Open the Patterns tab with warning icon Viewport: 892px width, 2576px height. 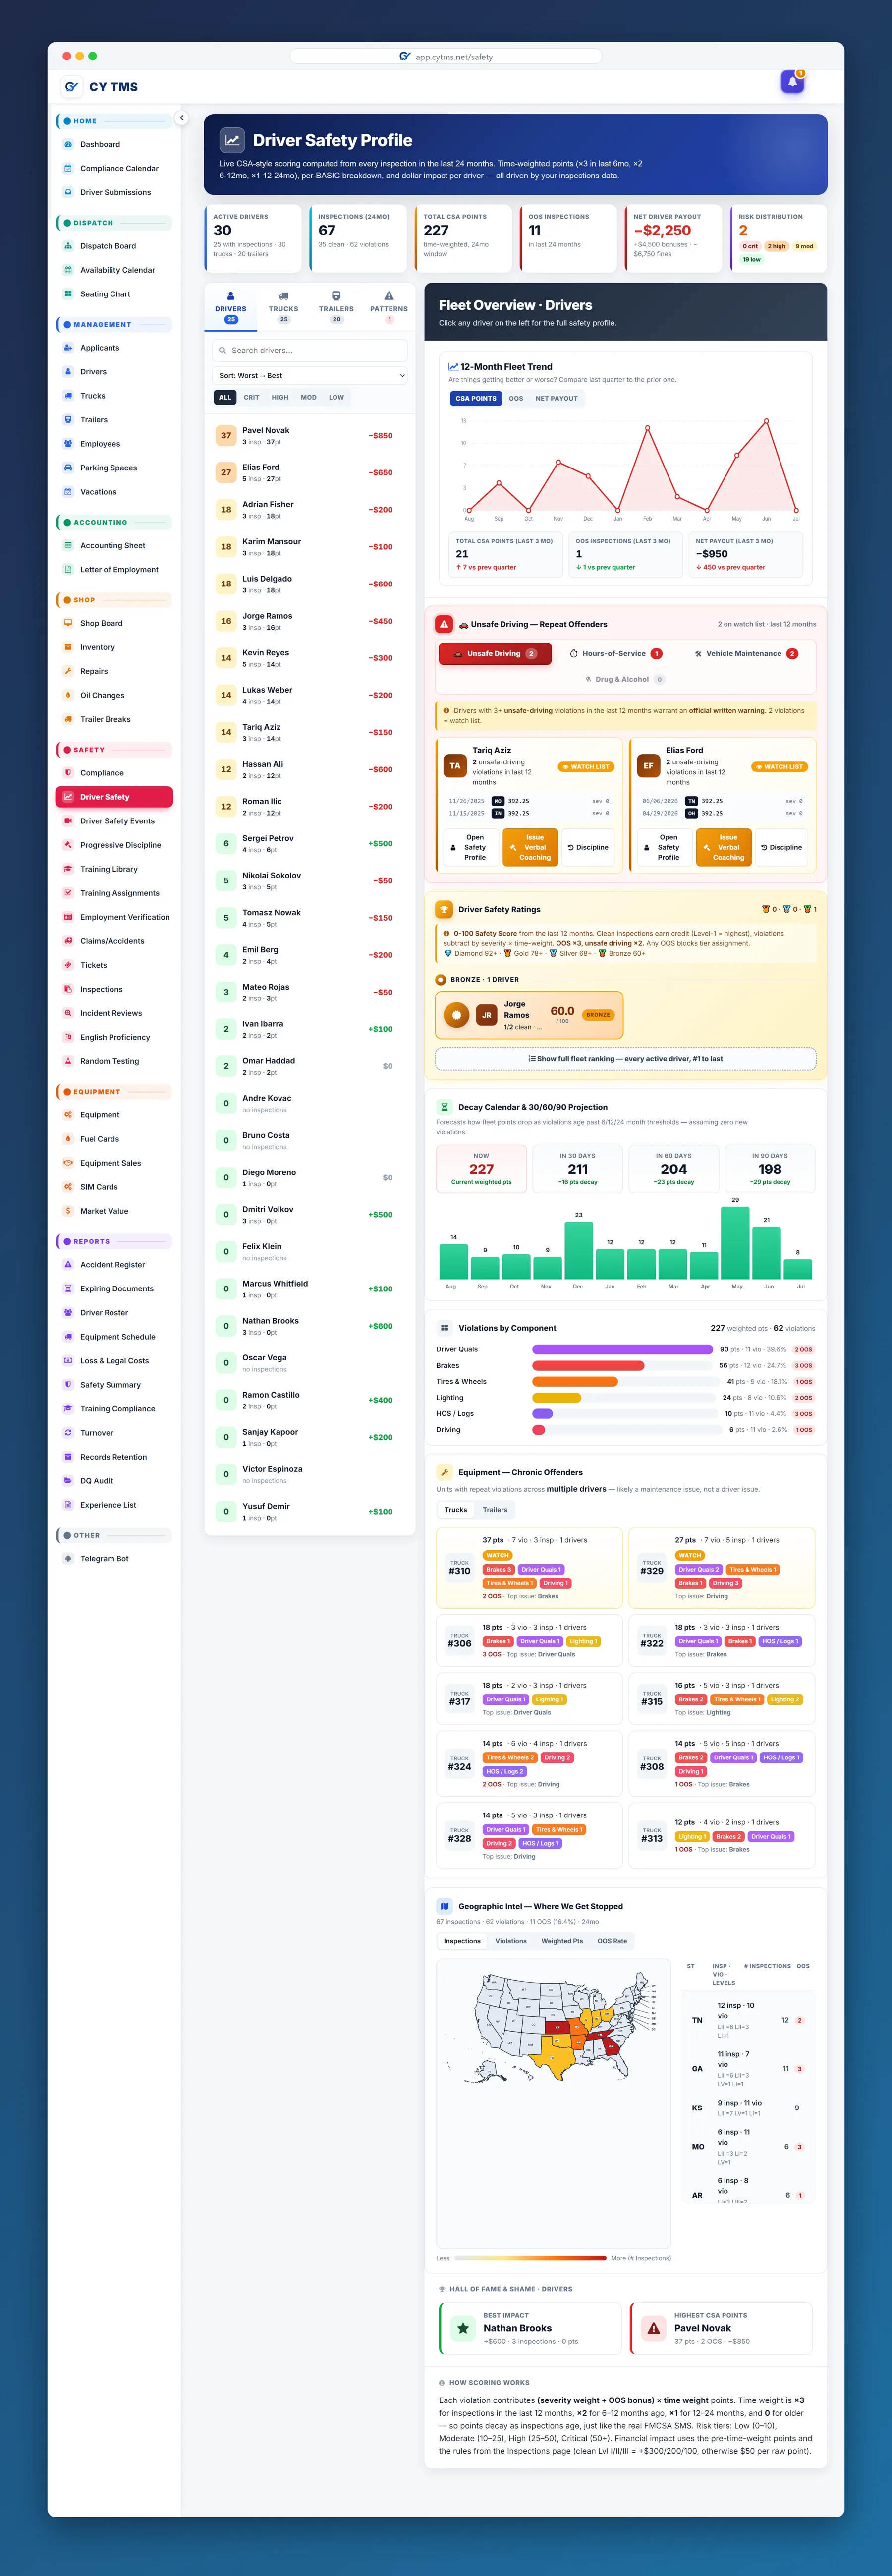[x=389, y=306]
